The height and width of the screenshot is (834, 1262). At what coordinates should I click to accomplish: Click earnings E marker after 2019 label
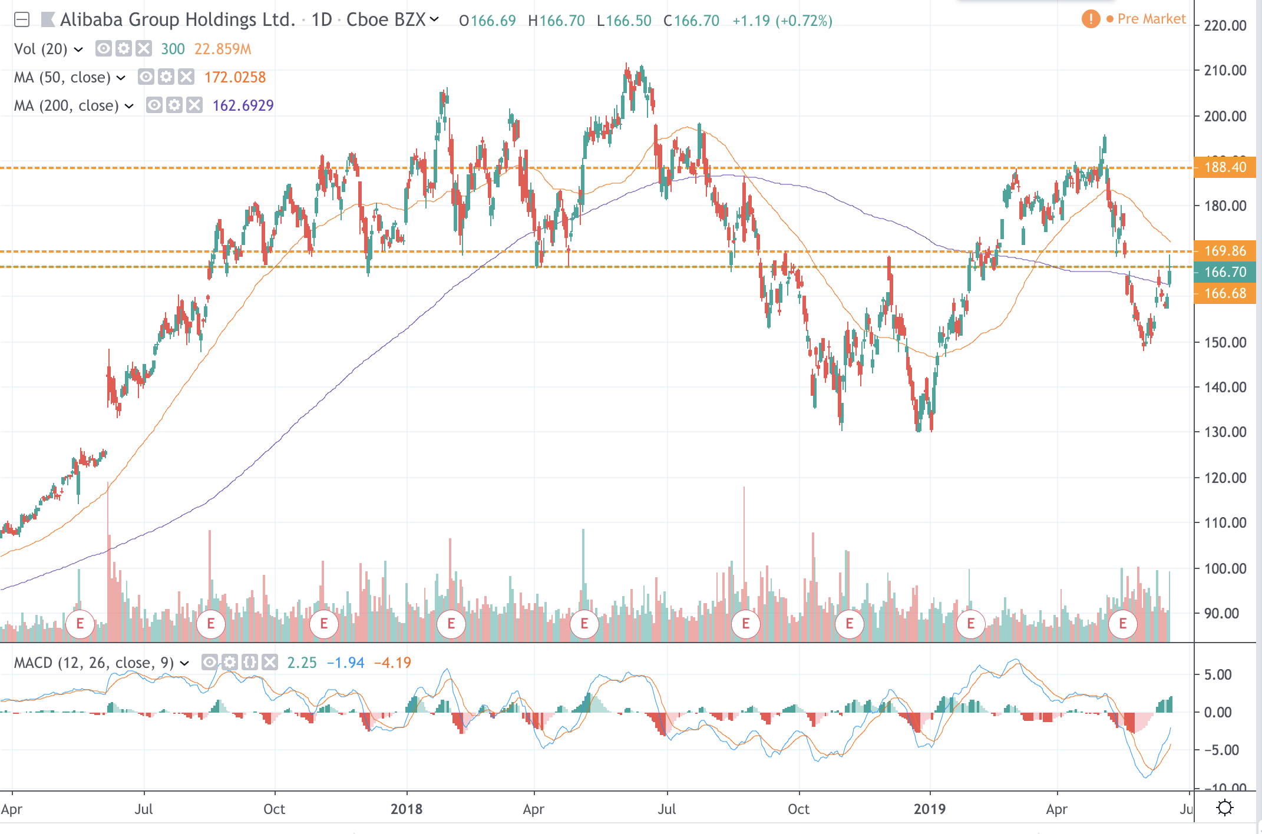[x=971, y=624]
